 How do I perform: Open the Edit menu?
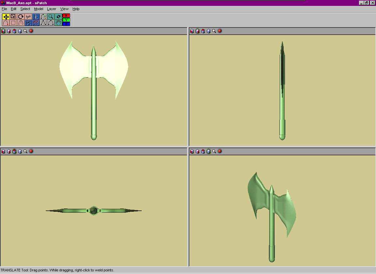point(13,9)
